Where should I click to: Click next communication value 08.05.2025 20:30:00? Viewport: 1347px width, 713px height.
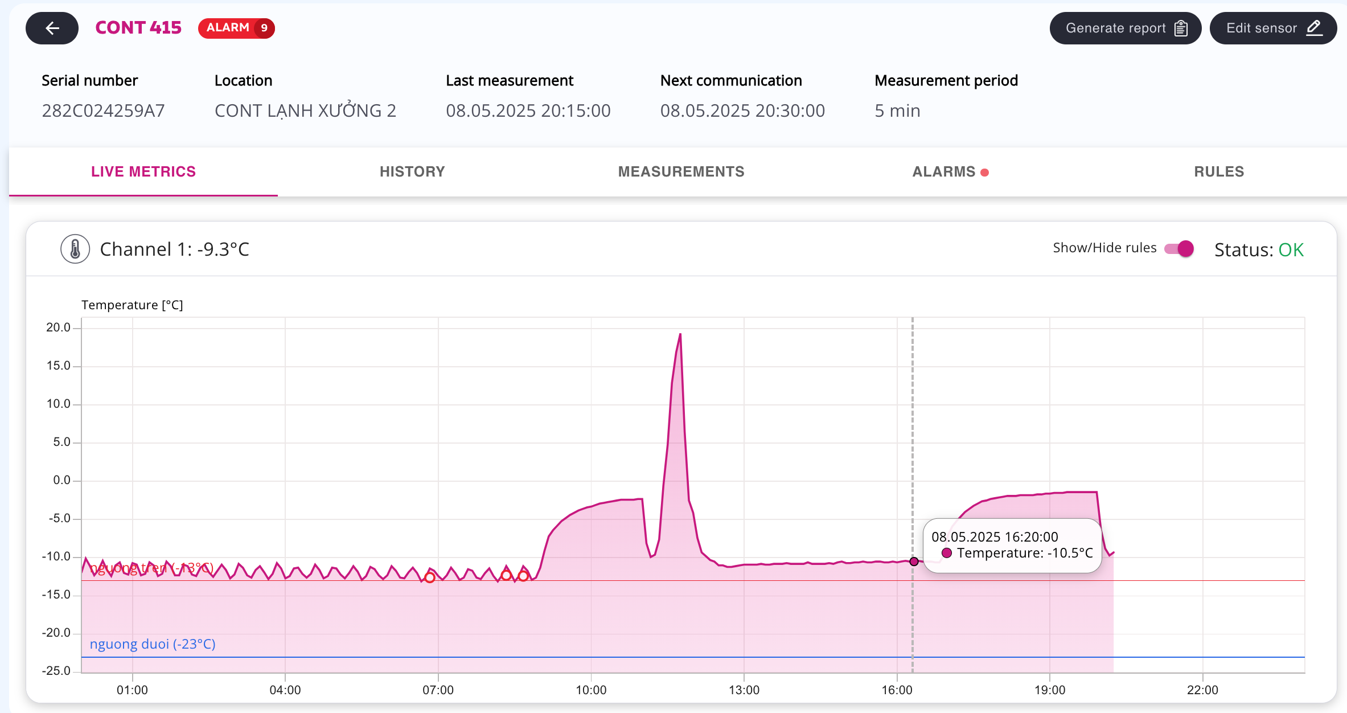pyautogui.click(x=742, y=110)
